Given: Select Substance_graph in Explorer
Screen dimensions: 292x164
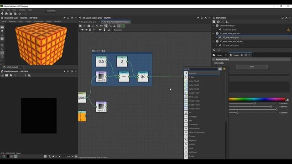Looking at the screenshot, I should 229,30.
